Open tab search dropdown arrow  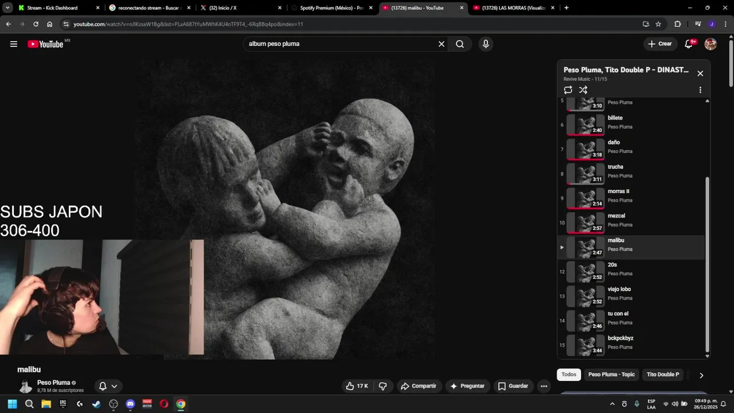7,8
